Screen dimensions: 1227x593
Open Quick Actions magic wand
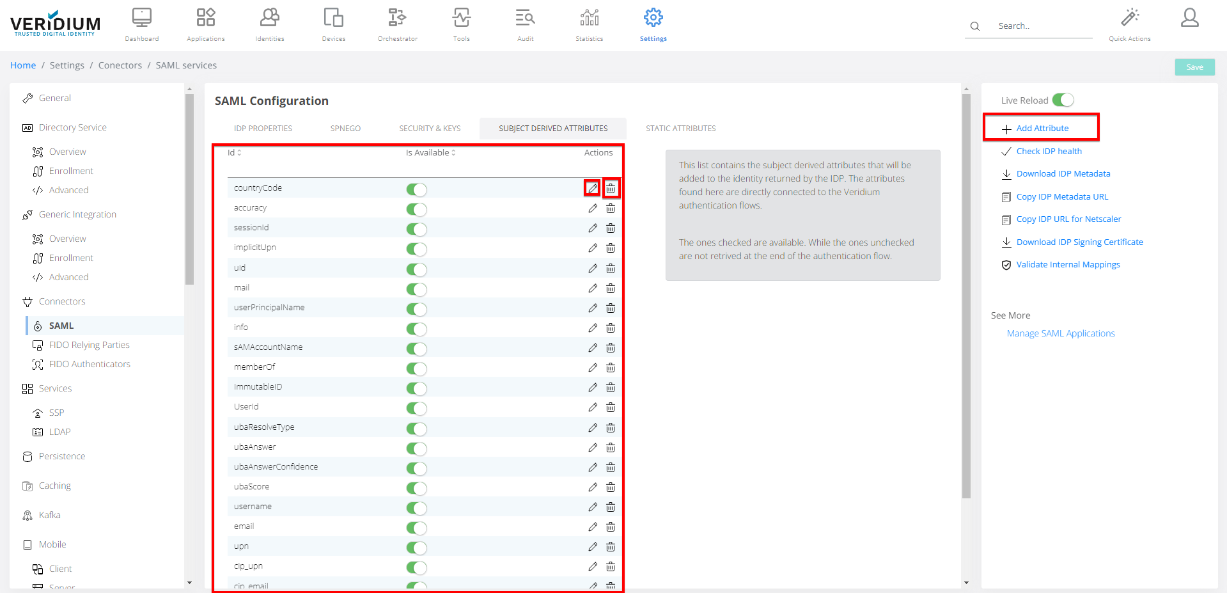[x=1130, y=18]
